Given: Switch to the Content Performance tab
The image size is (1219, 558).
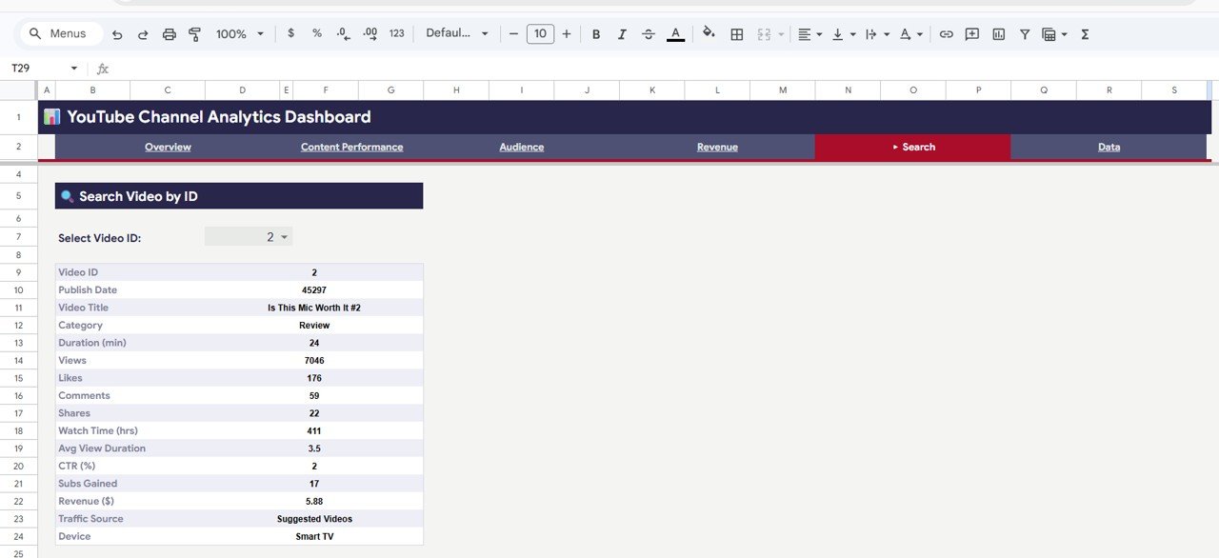Looking at the screenshot, I should pyautogui.click(x=351, y=148).
